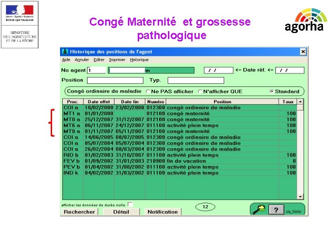Select the FEV b fin de vacation row
335x251 pixels.
pos(180,161)
